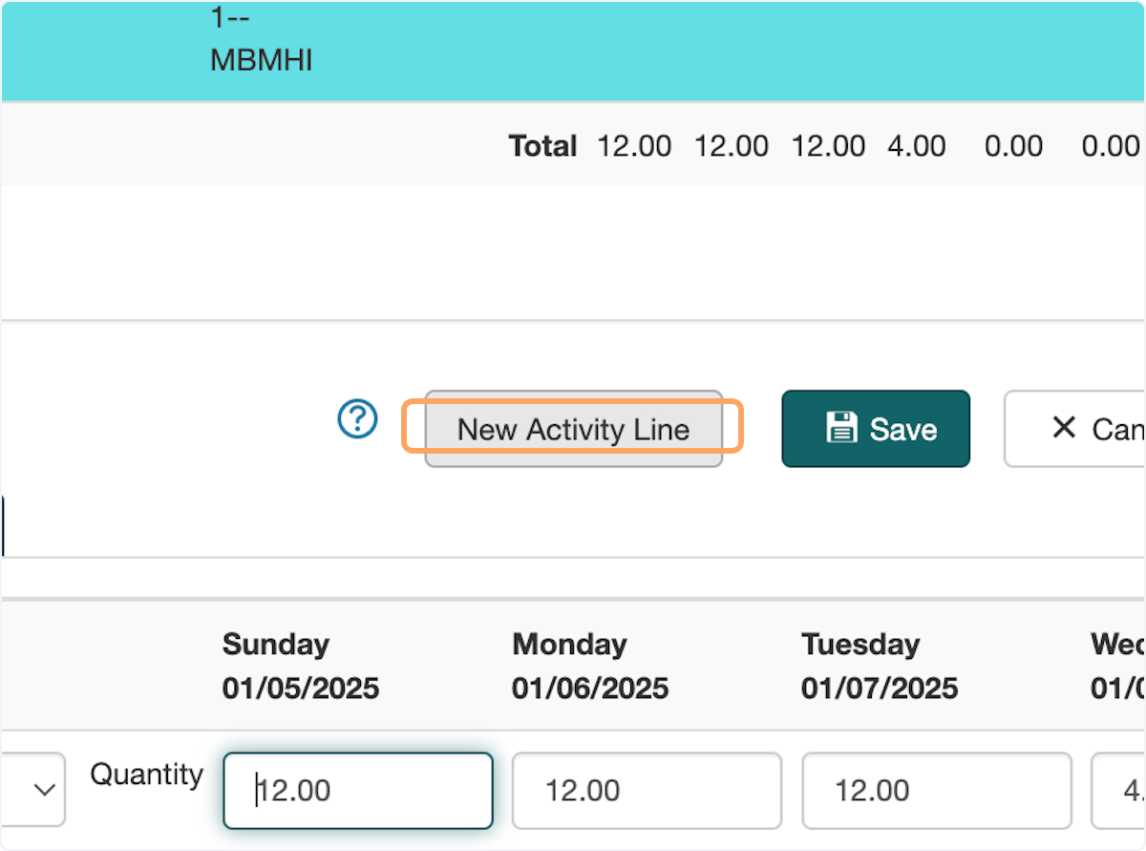This screenshot has width=1146, height=851.
Task: Click the Save floppy disk icon
Action: [x=839, y=428]
